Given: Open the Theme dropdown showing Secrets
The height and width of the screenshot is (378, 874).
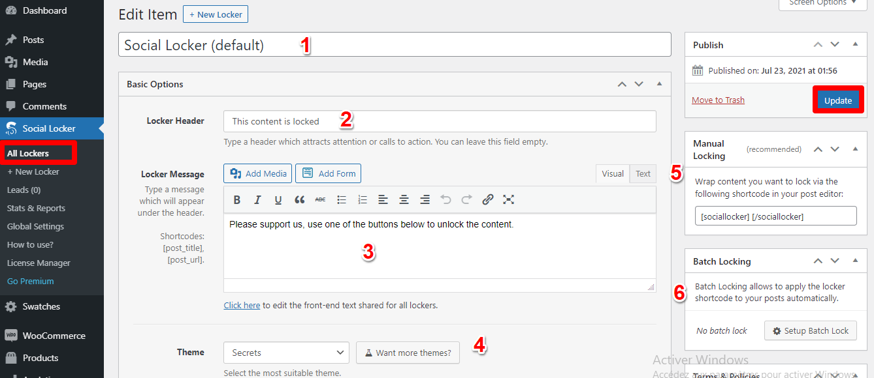Looking at the screenshot, I should point(286,353).
